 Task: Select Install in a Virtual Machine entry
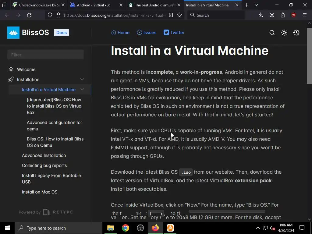pyautogui.click(x=48, y=90)
